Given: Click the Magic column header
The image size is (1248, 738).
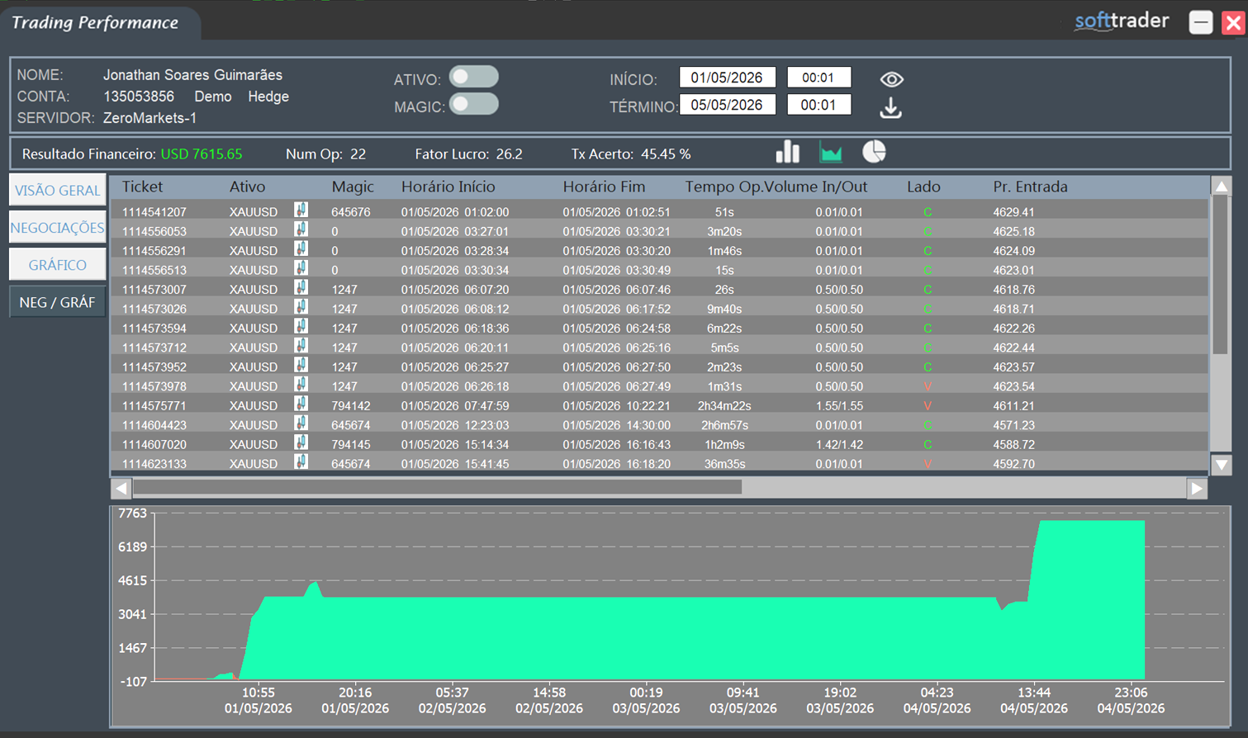Looking at the screenshot, I should pyautogui.click(x=353, y=187).
